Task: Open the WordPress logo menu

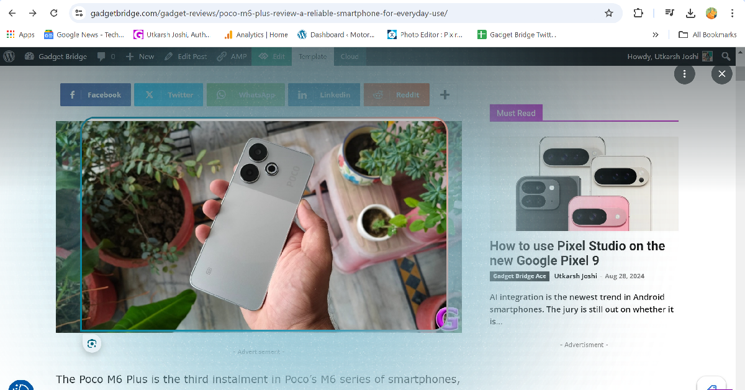Action: click(x=9, y=57)
